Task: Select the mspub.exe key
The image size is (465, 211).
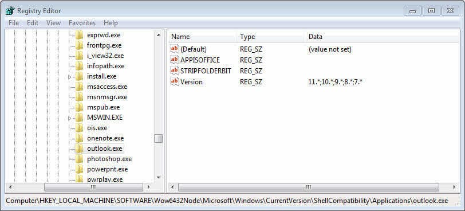Action: [103, 107]
